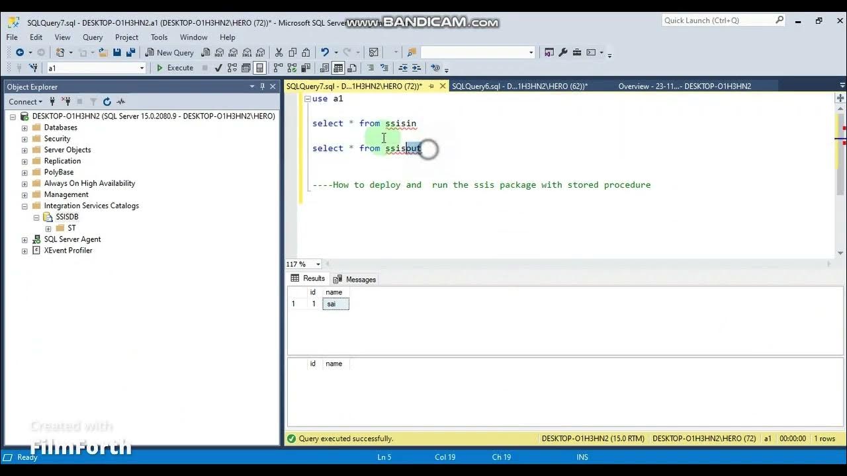
Task: Expand the Databases node
Action: point(24,128)
